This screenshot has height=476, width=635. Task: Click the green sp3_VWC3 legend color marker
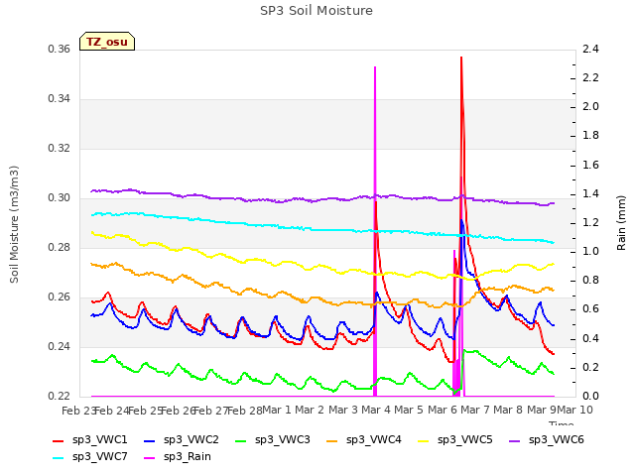pos(241,440)
